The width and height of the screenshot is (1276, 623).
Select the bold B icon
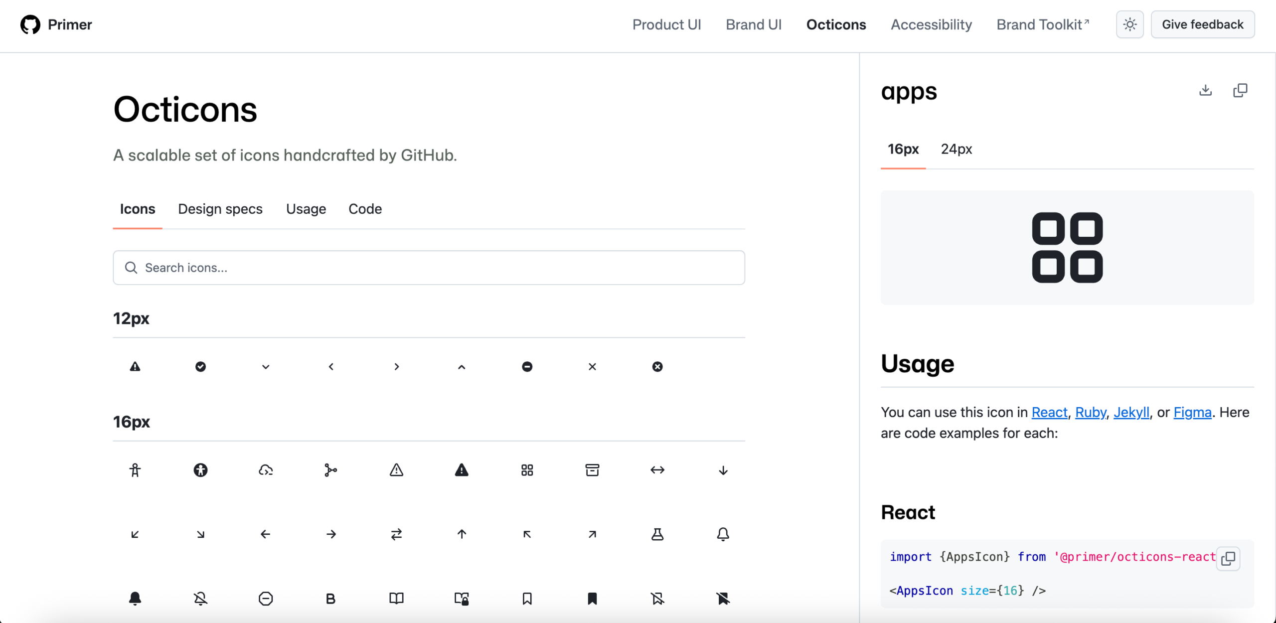(331, 599)
